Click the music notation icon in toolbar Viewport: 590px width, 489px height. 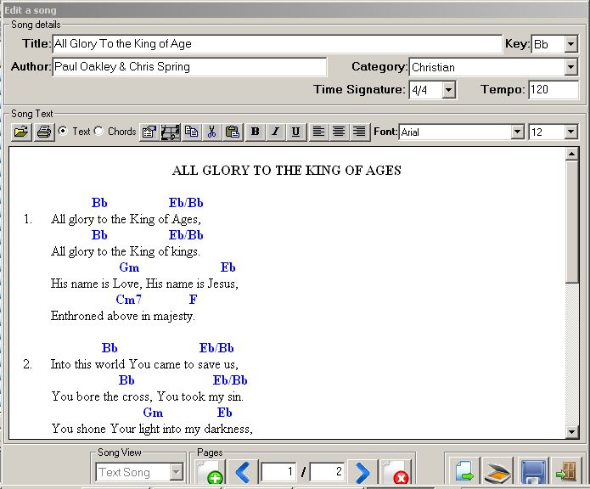[x=171, y=132]
